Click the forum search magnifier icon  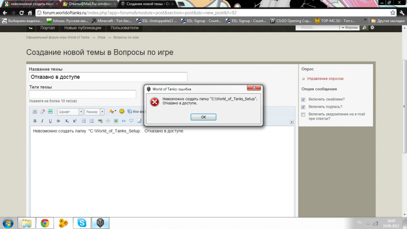pos(365,28)
